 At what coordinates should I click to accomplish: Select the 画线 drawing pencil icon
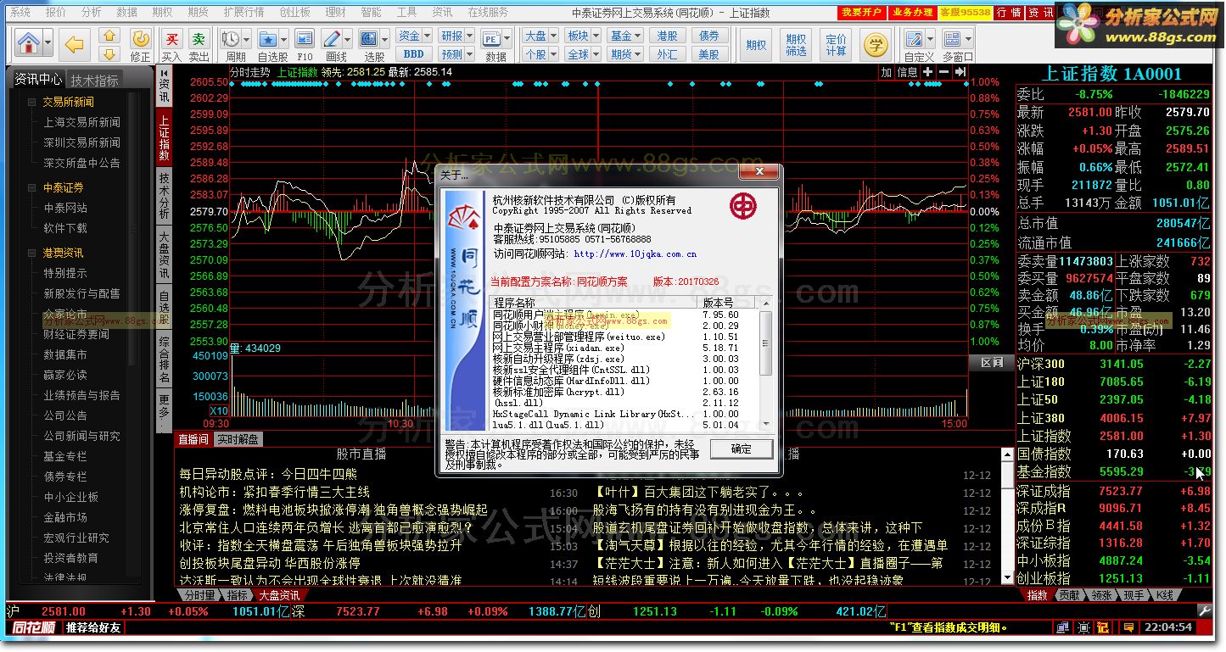click(x=333, y=39)
